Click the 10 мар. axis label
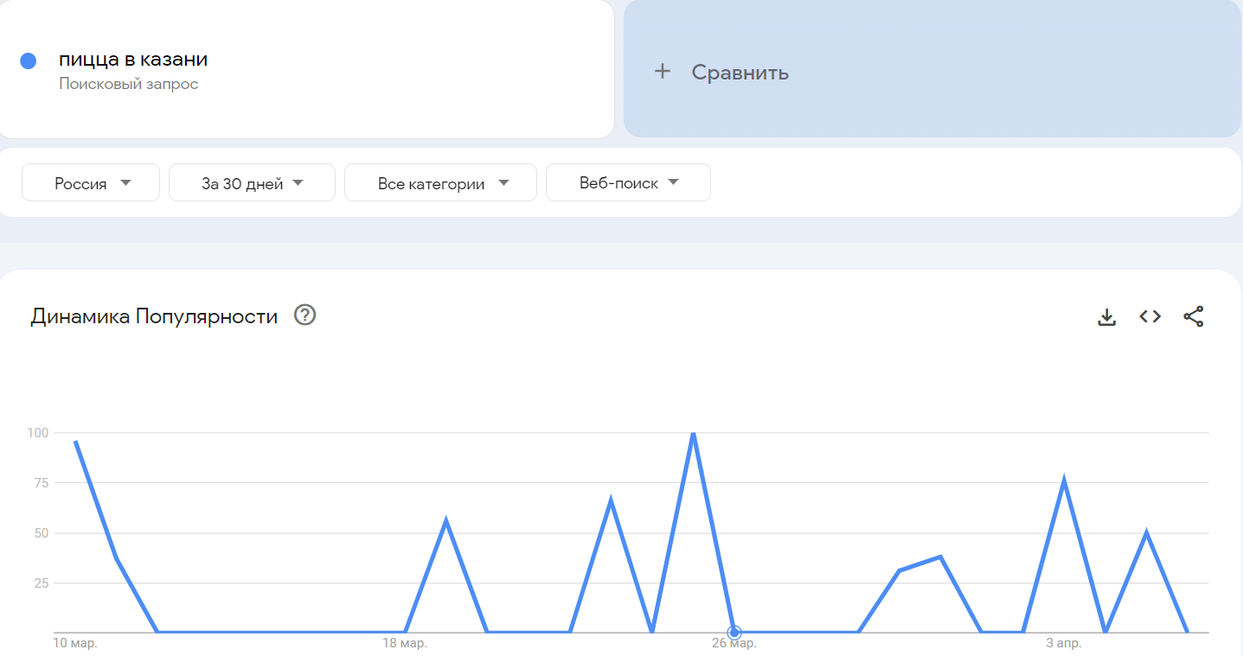1243x656 pixels. (75, 644)
